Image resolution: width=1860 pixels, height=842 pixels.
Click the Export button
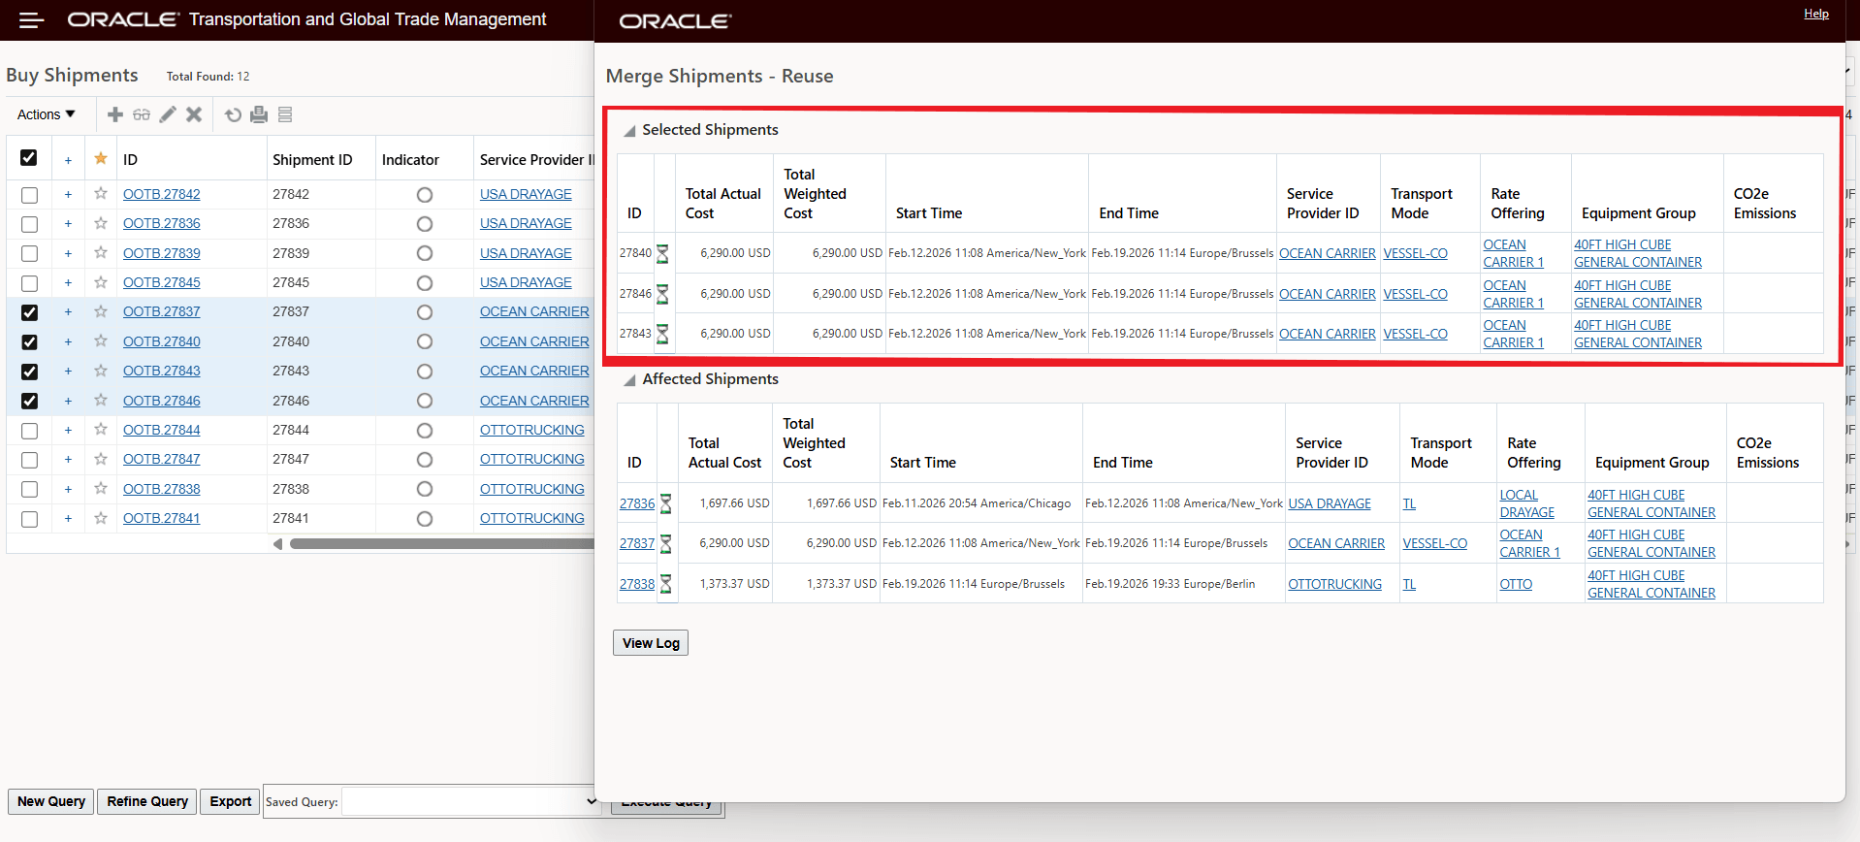(231, 801)
